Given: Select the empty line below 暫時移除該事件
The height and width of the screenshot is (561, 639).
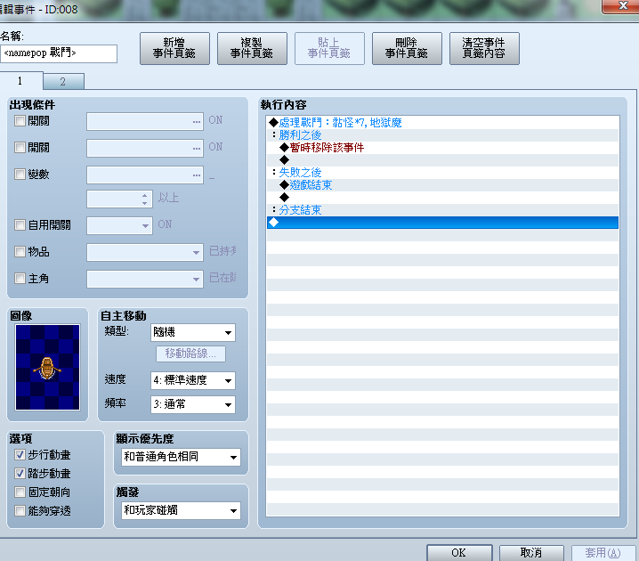Looking at the screenshot, I should [442, 159].
